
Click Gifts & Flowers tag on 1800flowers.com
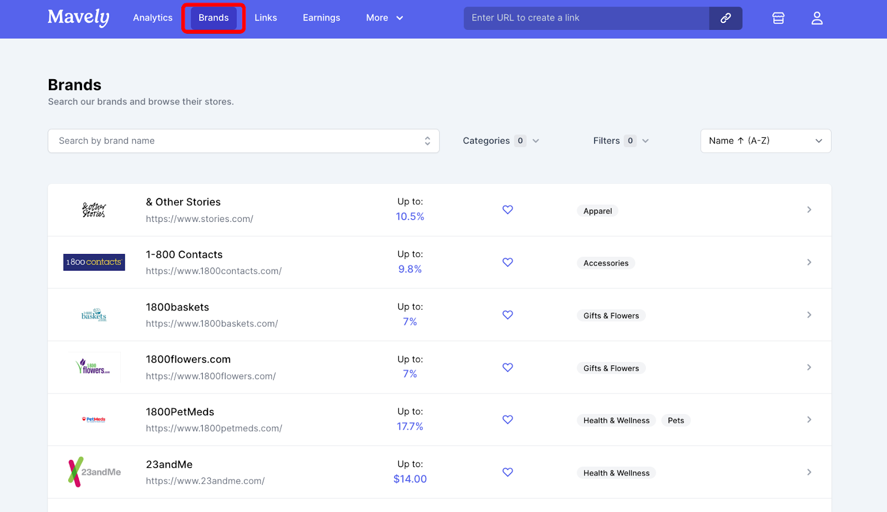click(611, 368)
